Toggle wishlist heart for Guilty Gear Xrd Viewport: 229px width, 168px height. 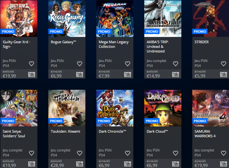[x=31, y=64]
